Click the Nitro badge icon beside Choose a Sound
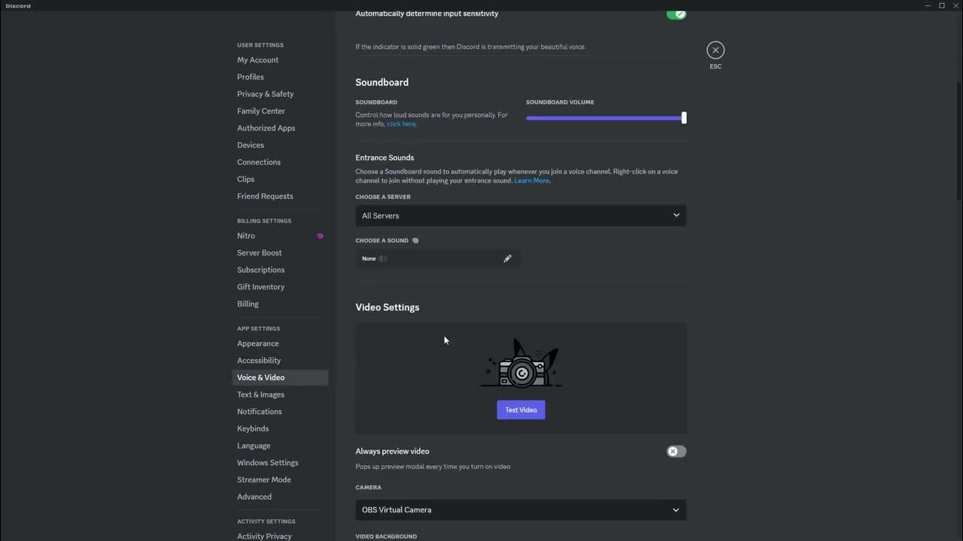 [415, 240]
